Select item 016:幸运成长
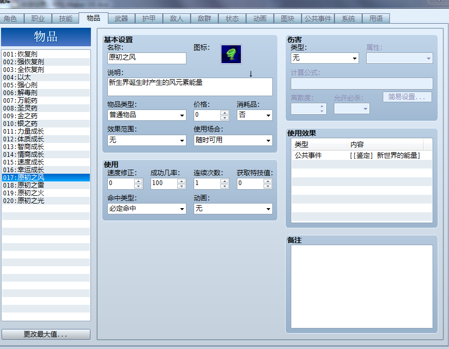Screen dimensions: 449x349 [46, 170]
